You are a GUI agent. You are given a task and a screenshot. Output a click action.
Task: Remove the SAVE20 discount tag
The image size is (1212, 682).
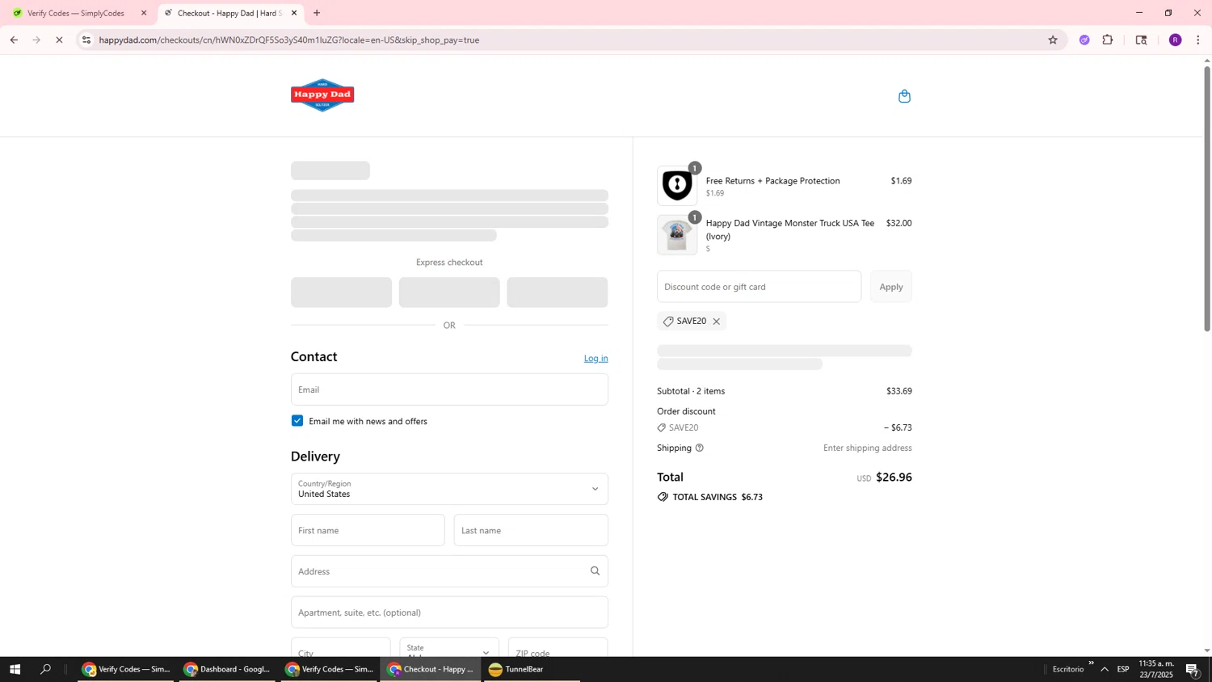point(716,322)
